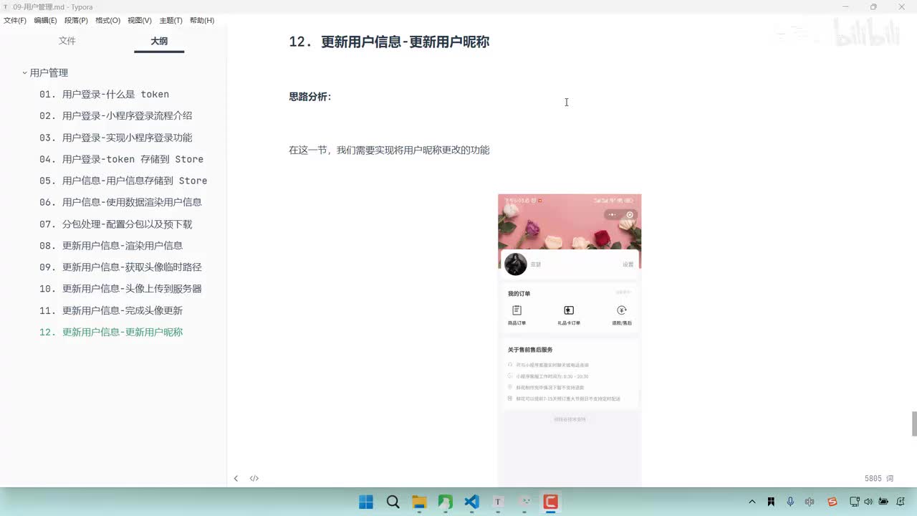The image size is (917, 516).
Task: Show hidden system tray icons
Action: [752, 502]
